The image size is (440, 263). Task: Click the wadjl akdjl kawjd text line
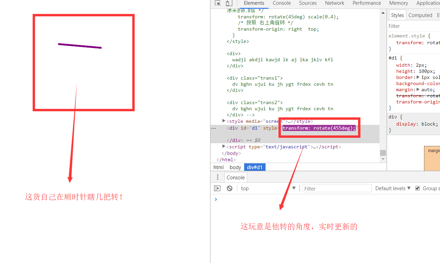[283, 60]
